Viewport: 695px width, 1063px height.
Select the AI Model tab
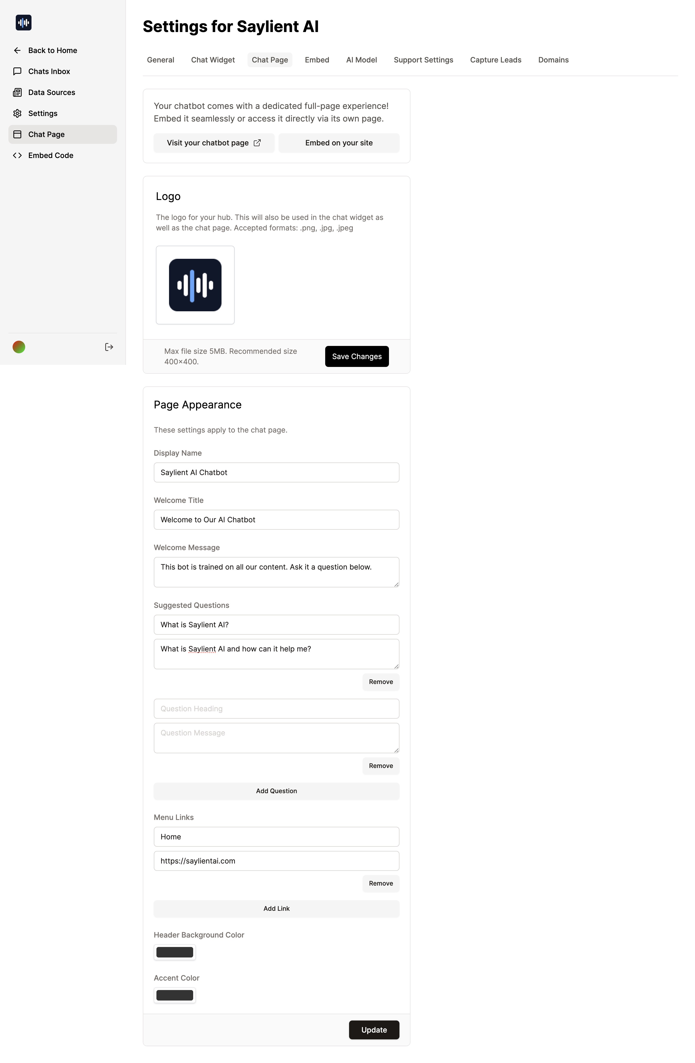coord(361,60)
